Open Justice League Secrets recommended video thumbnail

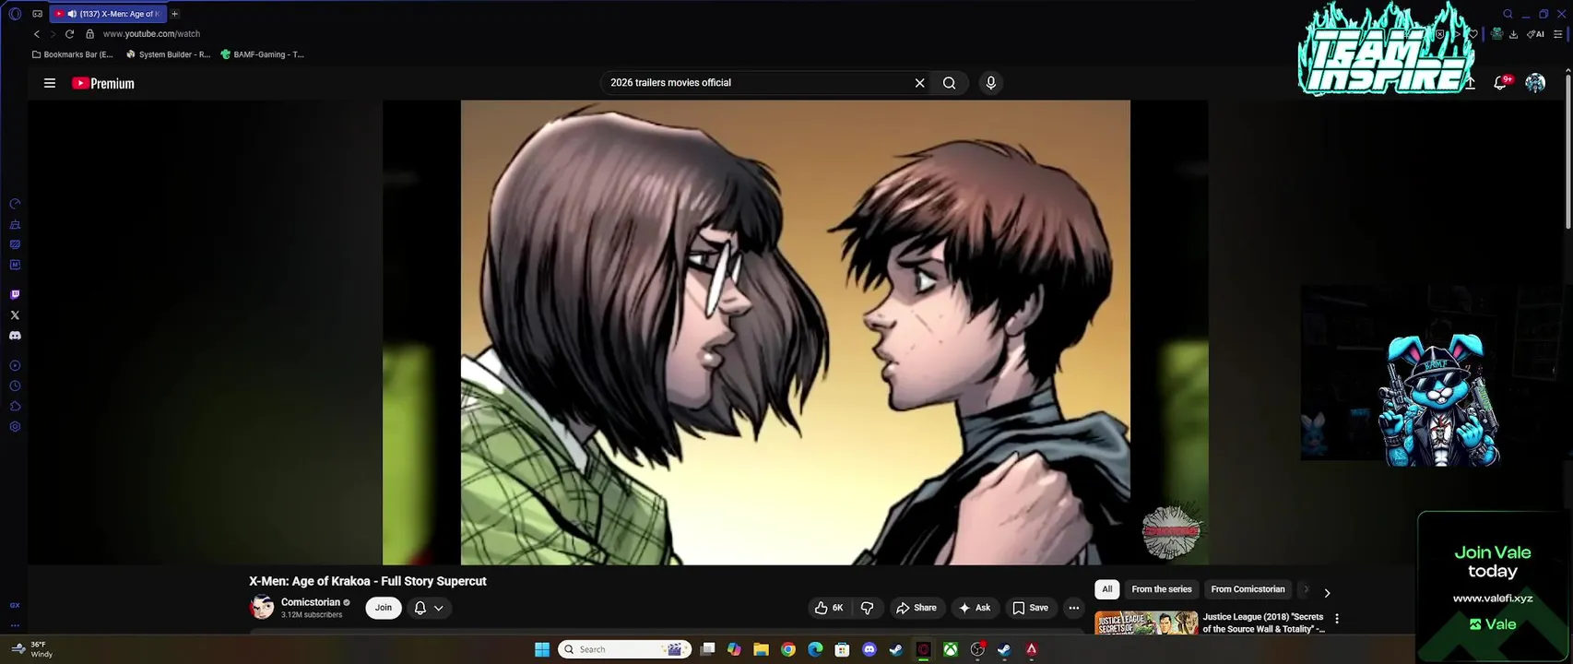pos(1146,622)
